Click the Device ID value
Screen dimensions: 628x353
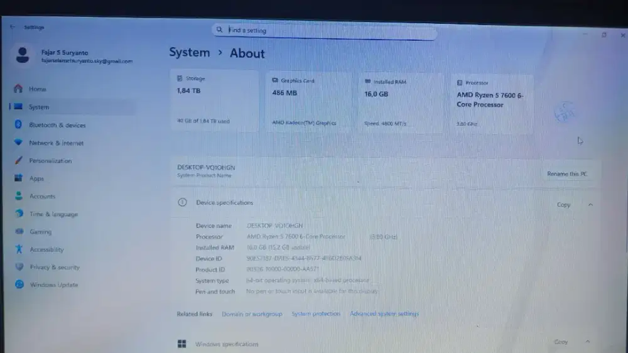coord(304,258)
